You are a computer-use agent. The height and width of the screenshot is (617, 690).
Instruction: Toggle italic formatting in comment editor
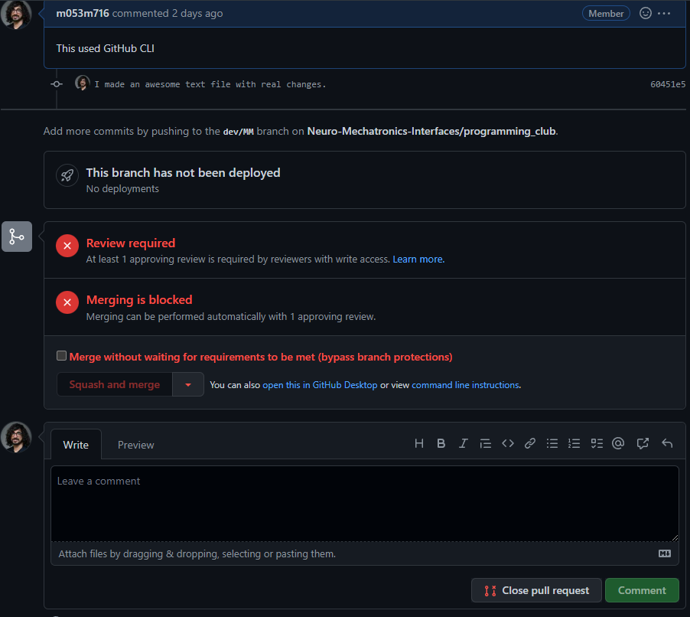pos(463,443)
